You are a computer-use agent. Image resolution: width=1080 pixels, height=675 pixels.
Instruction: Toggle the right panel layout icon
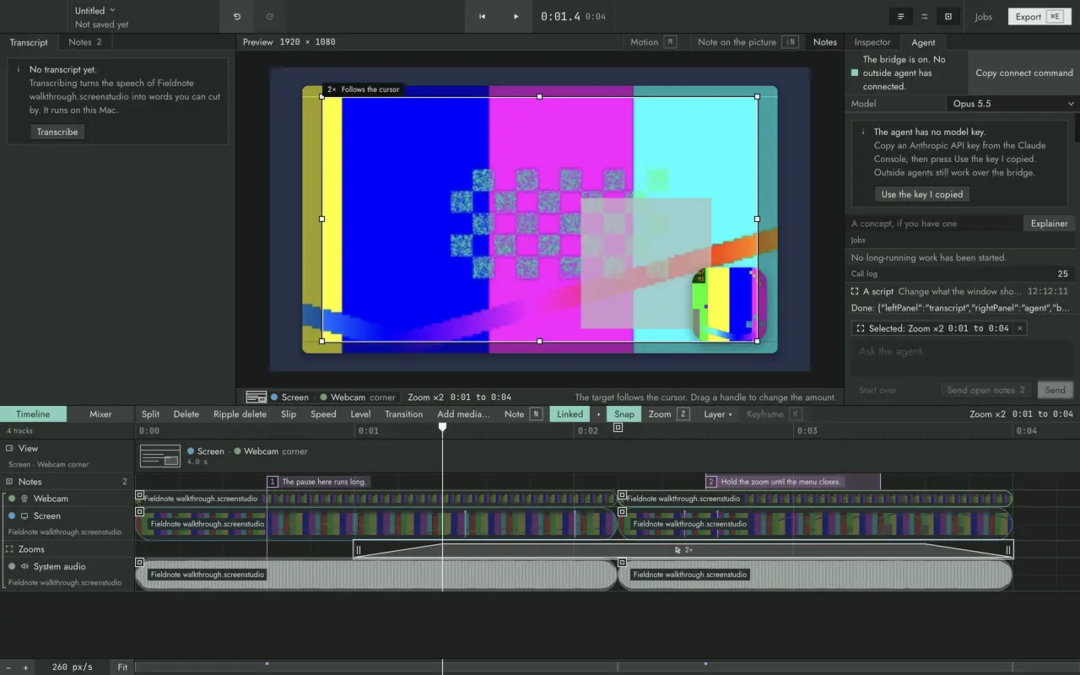[948, 16]
